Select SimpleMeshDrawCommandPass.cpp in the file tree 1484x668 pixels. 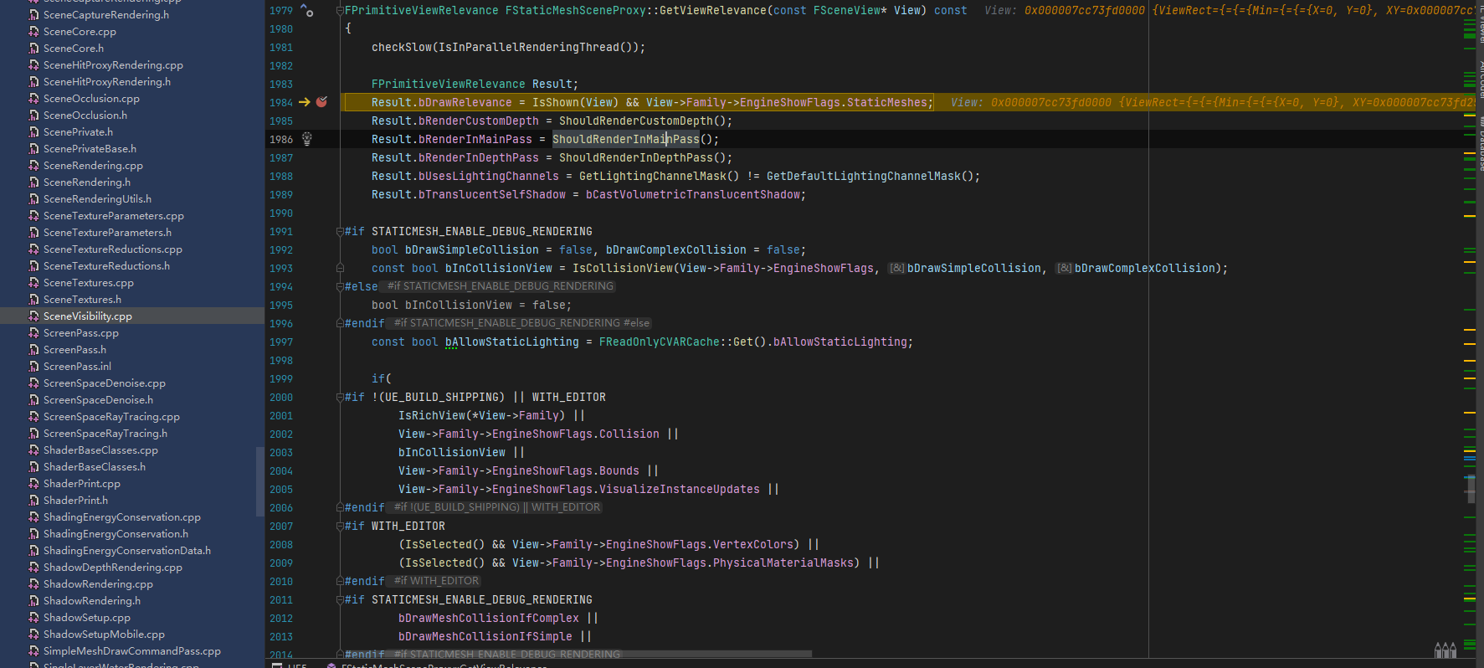[132, 651]
